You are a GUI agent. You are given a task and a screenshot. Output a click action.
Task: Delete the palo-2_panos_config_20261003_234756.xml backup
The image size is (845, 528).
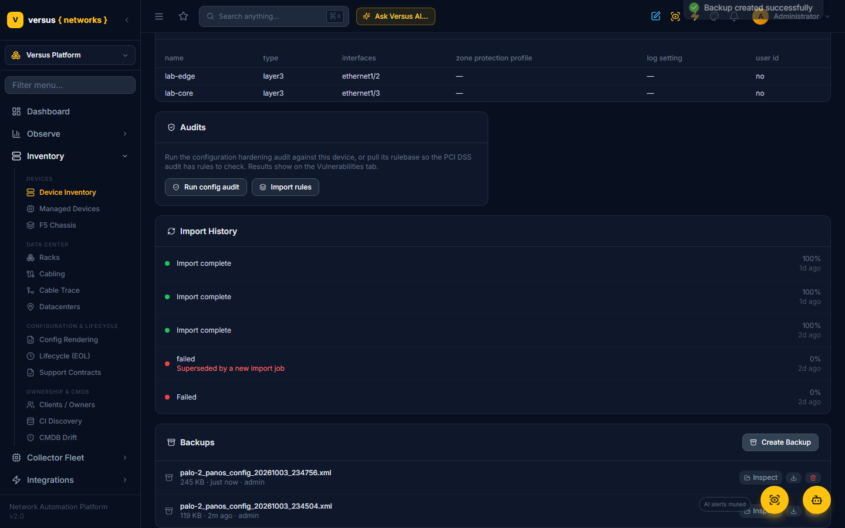click(x=813, y=478)
